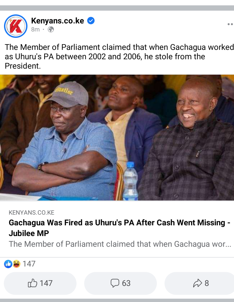Tap the share arrow icon
Image resolution: width=234 pixels, height=302 pixels.
[x=198, y=283]
